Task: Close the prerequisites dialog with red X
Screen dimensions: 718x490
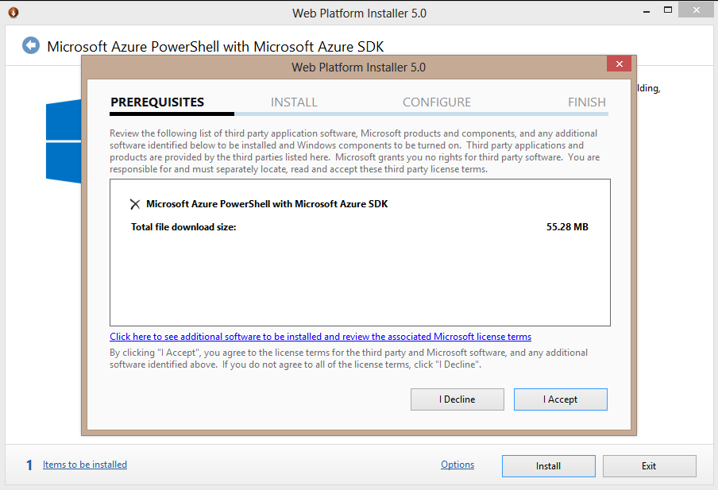Action: pyautogui.click(x=619, y=64)
